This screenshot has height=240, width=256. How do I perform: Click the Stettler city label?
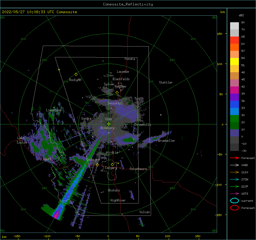pos(166,82)
